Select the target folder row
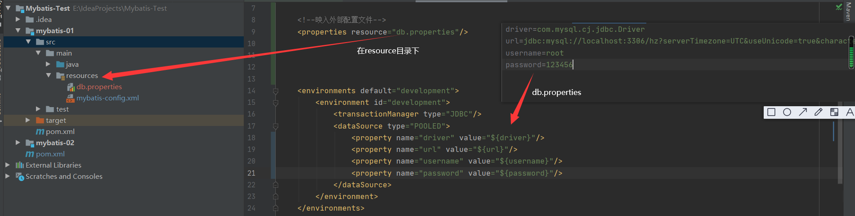855x216 pixels. [x=123, y=121]
